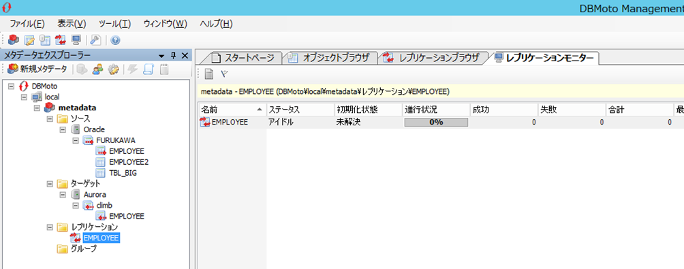Click 新規メタデータ button
684x269 pixels.
tap(37, 69)
